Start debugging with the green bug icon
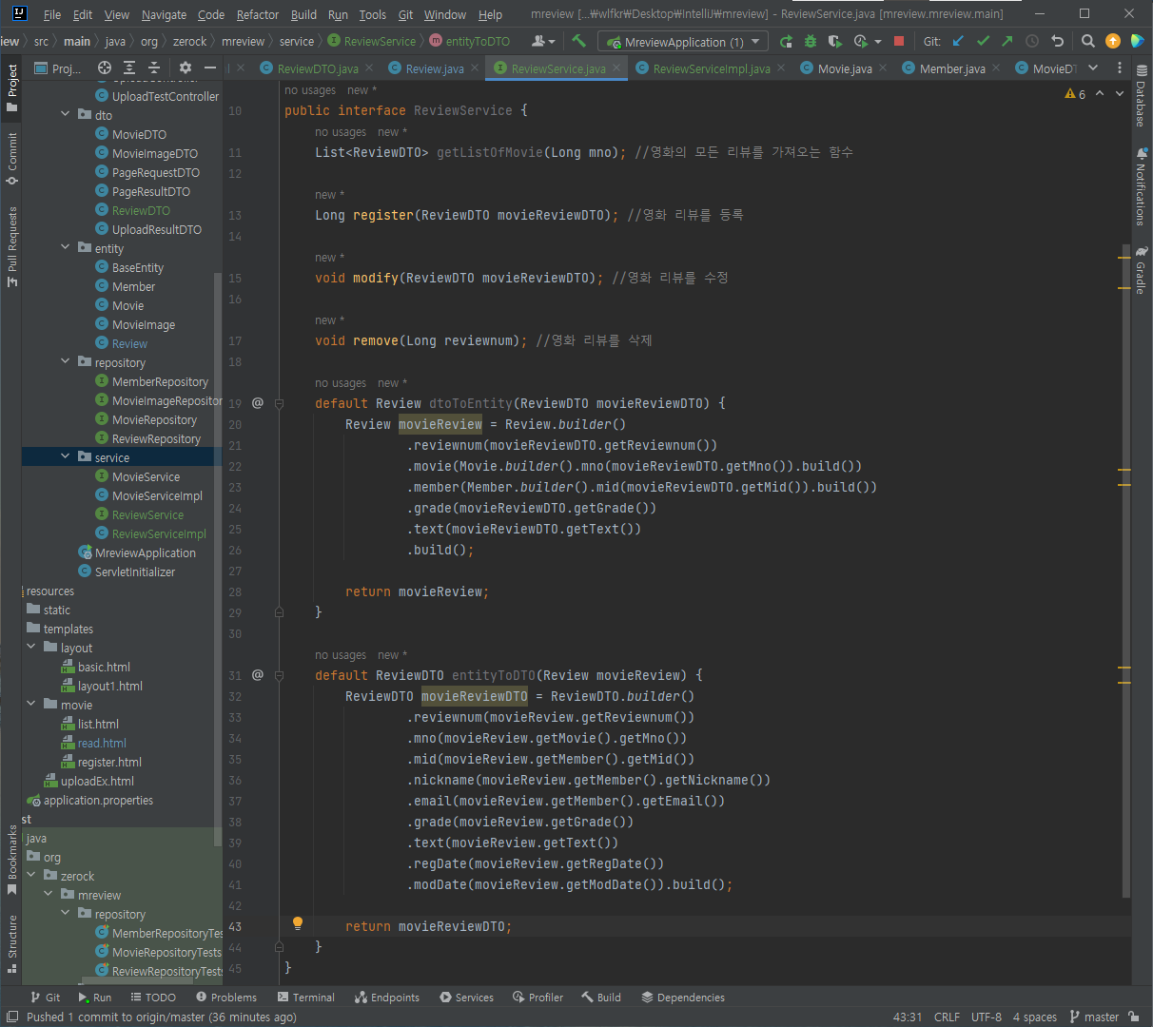The image size is (1153, 1027). pos(811,42)
